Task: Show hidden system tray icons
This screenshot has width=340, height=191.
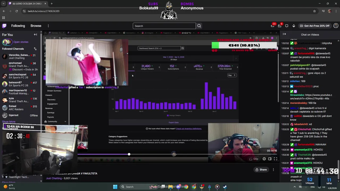Action: tap(294, 187)
